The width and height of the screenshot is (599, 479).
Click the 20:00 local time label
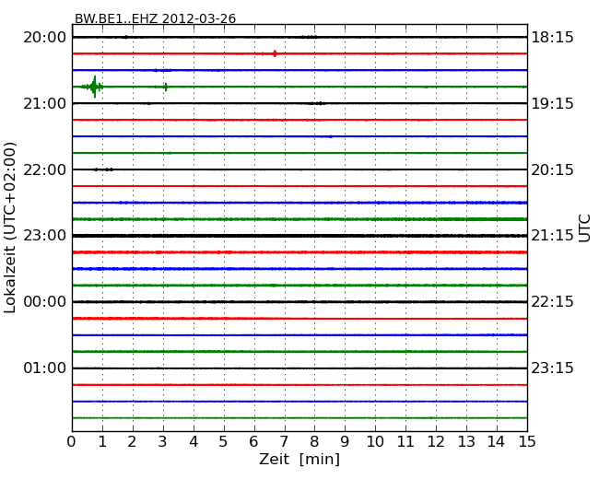45,38
